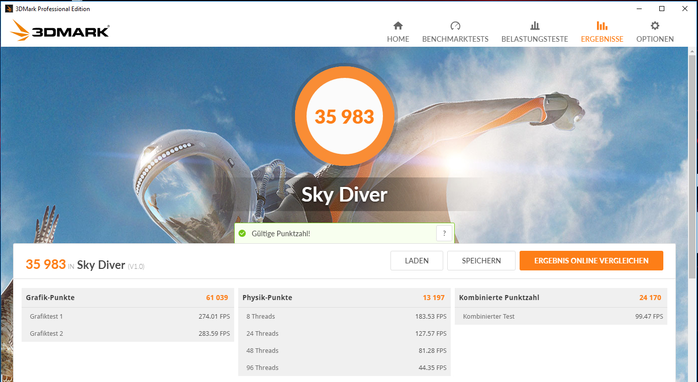Click the Sky Diver title banner
The image size is (698, 382).
345,195
